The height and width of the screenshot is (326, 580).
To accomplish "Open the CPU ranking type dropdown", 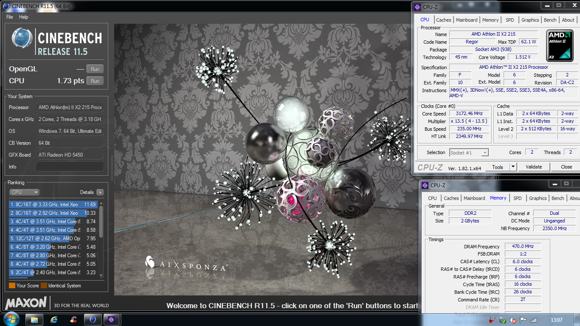I will tap(24, 192).
